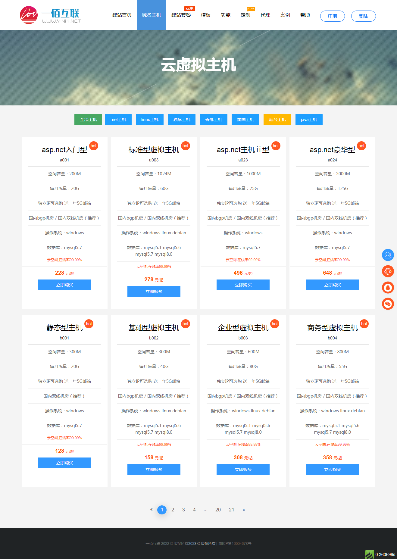Open 案例 menu item
This screenshot has height=559, width=397.
point(285,15)
